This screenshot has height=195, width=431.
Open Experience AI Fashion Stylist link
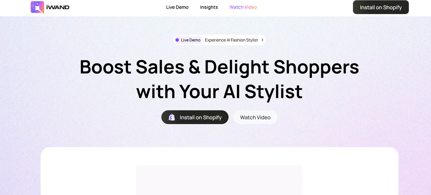231,40
